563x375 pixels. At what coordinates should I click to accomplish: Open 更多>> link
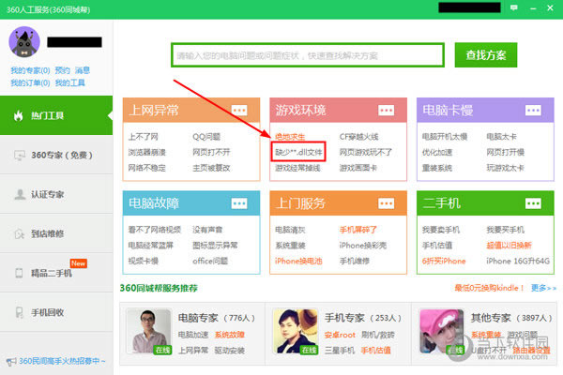coord(543,288)
